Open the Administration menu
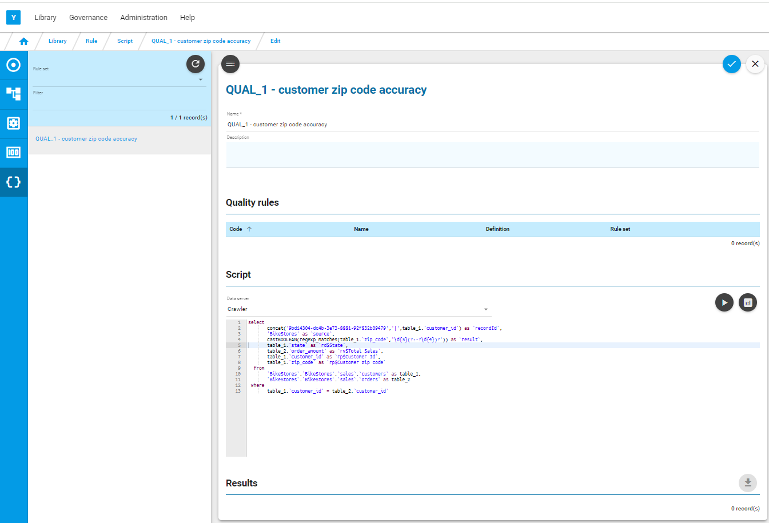The width and height of the screenshot is (769, 523). tap(144, 18)
